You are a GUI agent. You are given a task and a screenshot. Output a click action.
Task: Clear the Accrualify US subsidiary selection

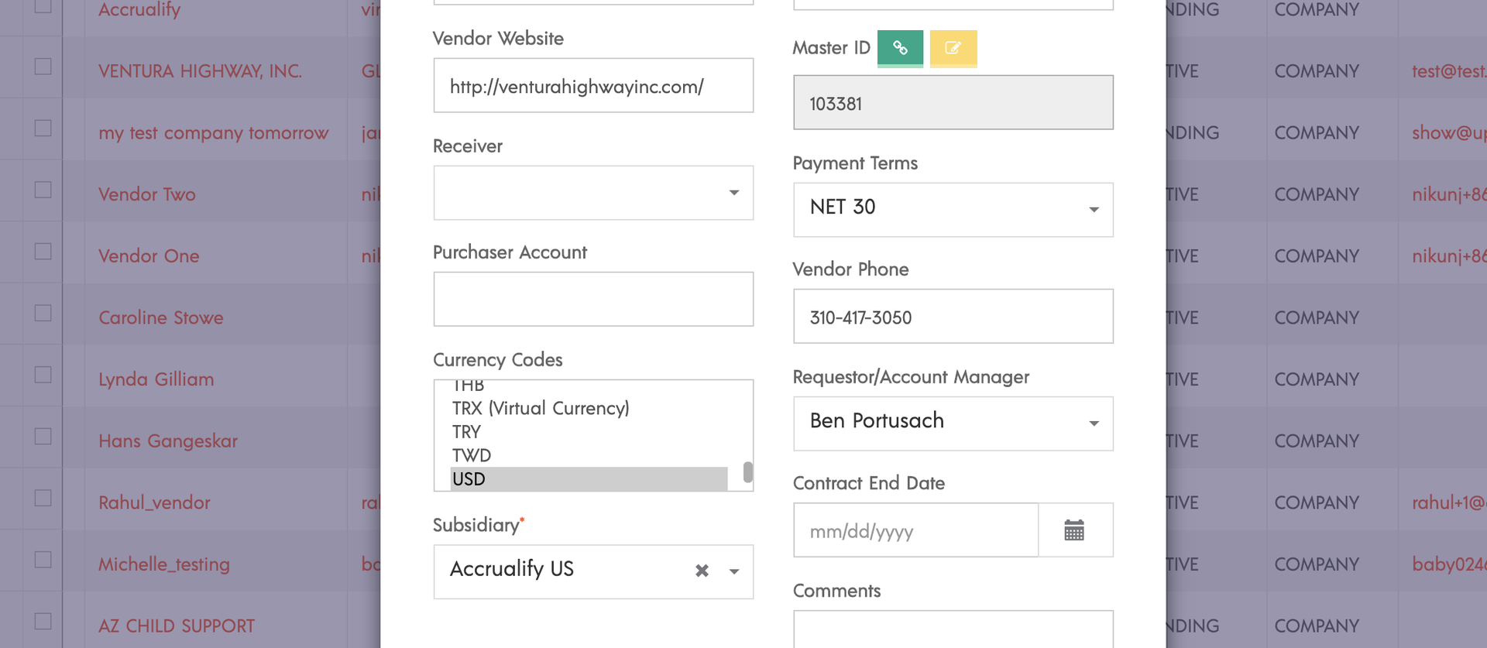tap(702, 571)
